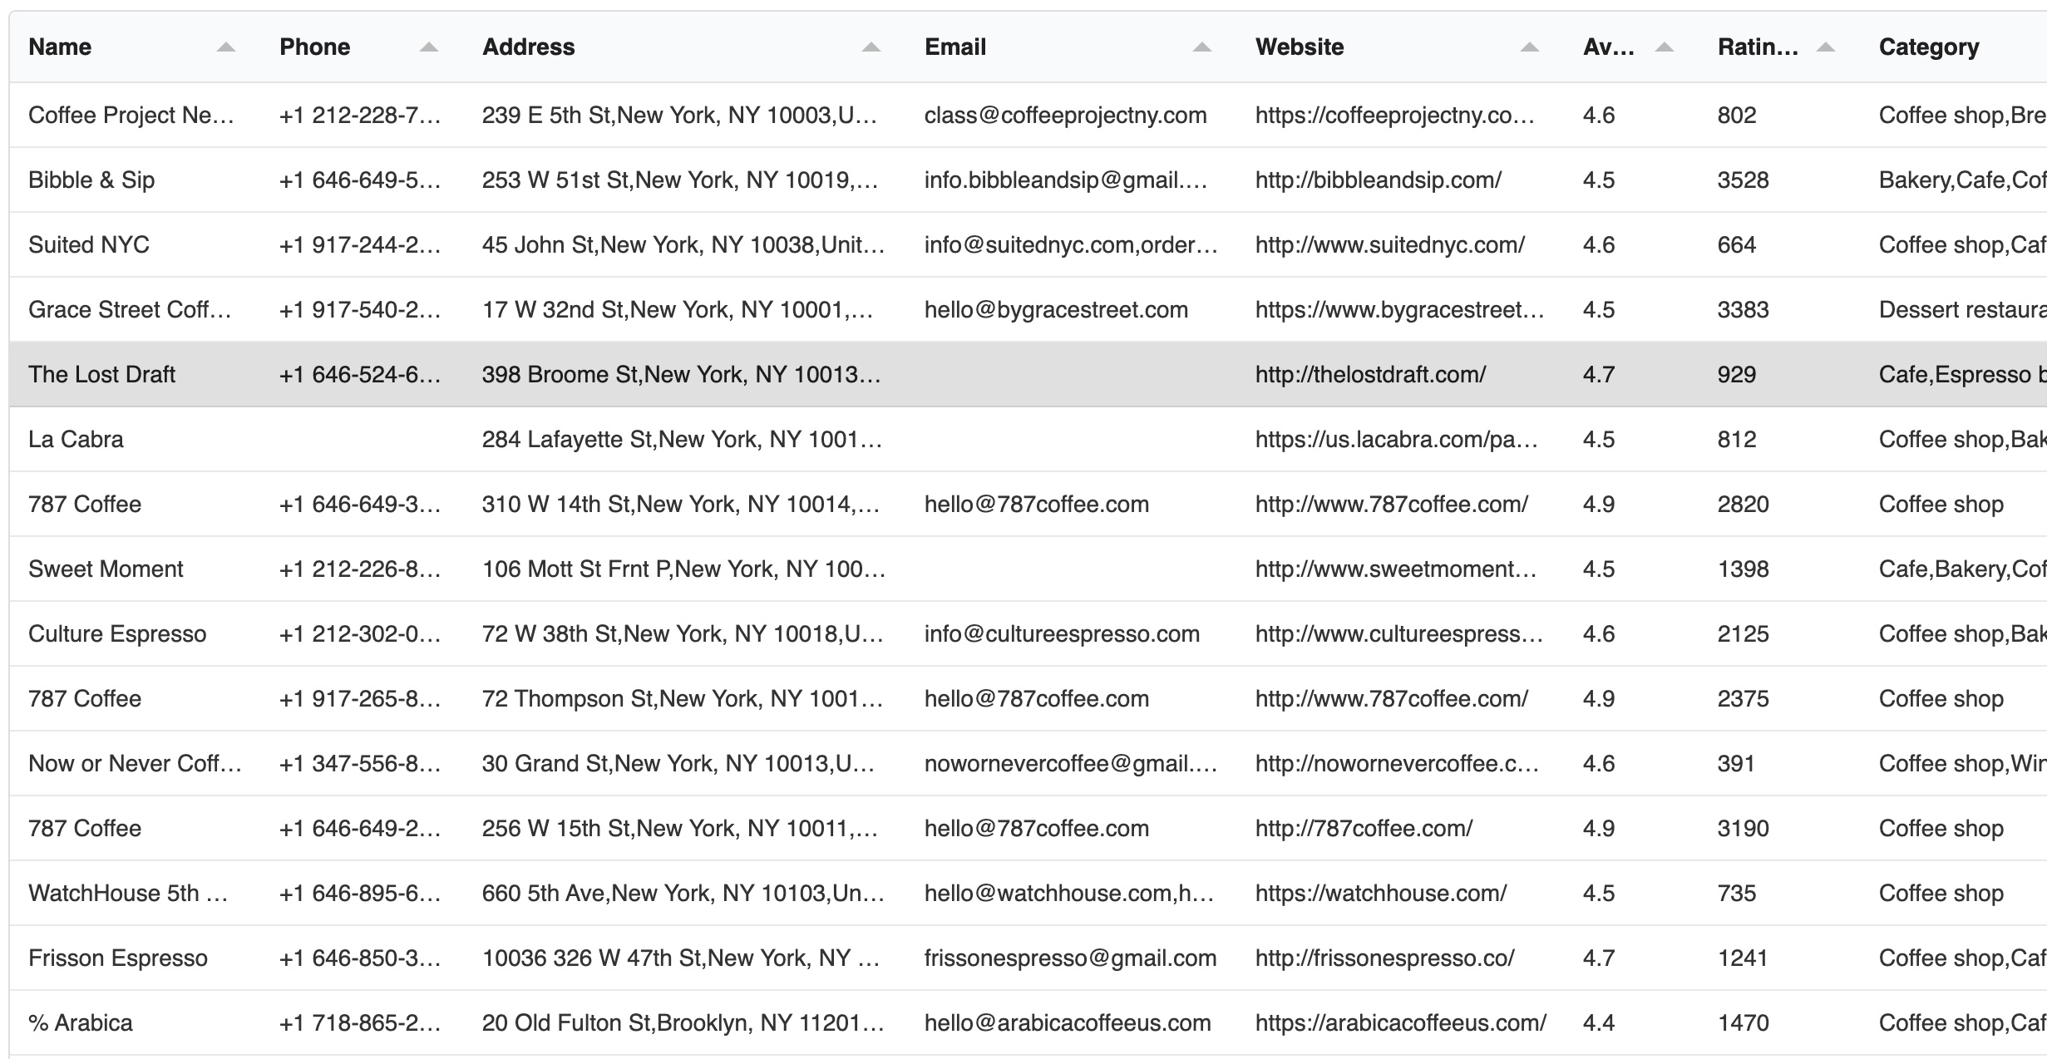Click the Category column header
Screen dimensions: 2047x1059
click(1929, 47)
